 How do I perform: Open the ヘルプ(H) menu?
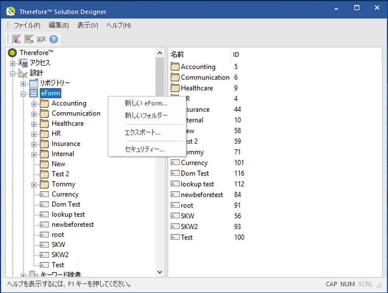[119, 25]
